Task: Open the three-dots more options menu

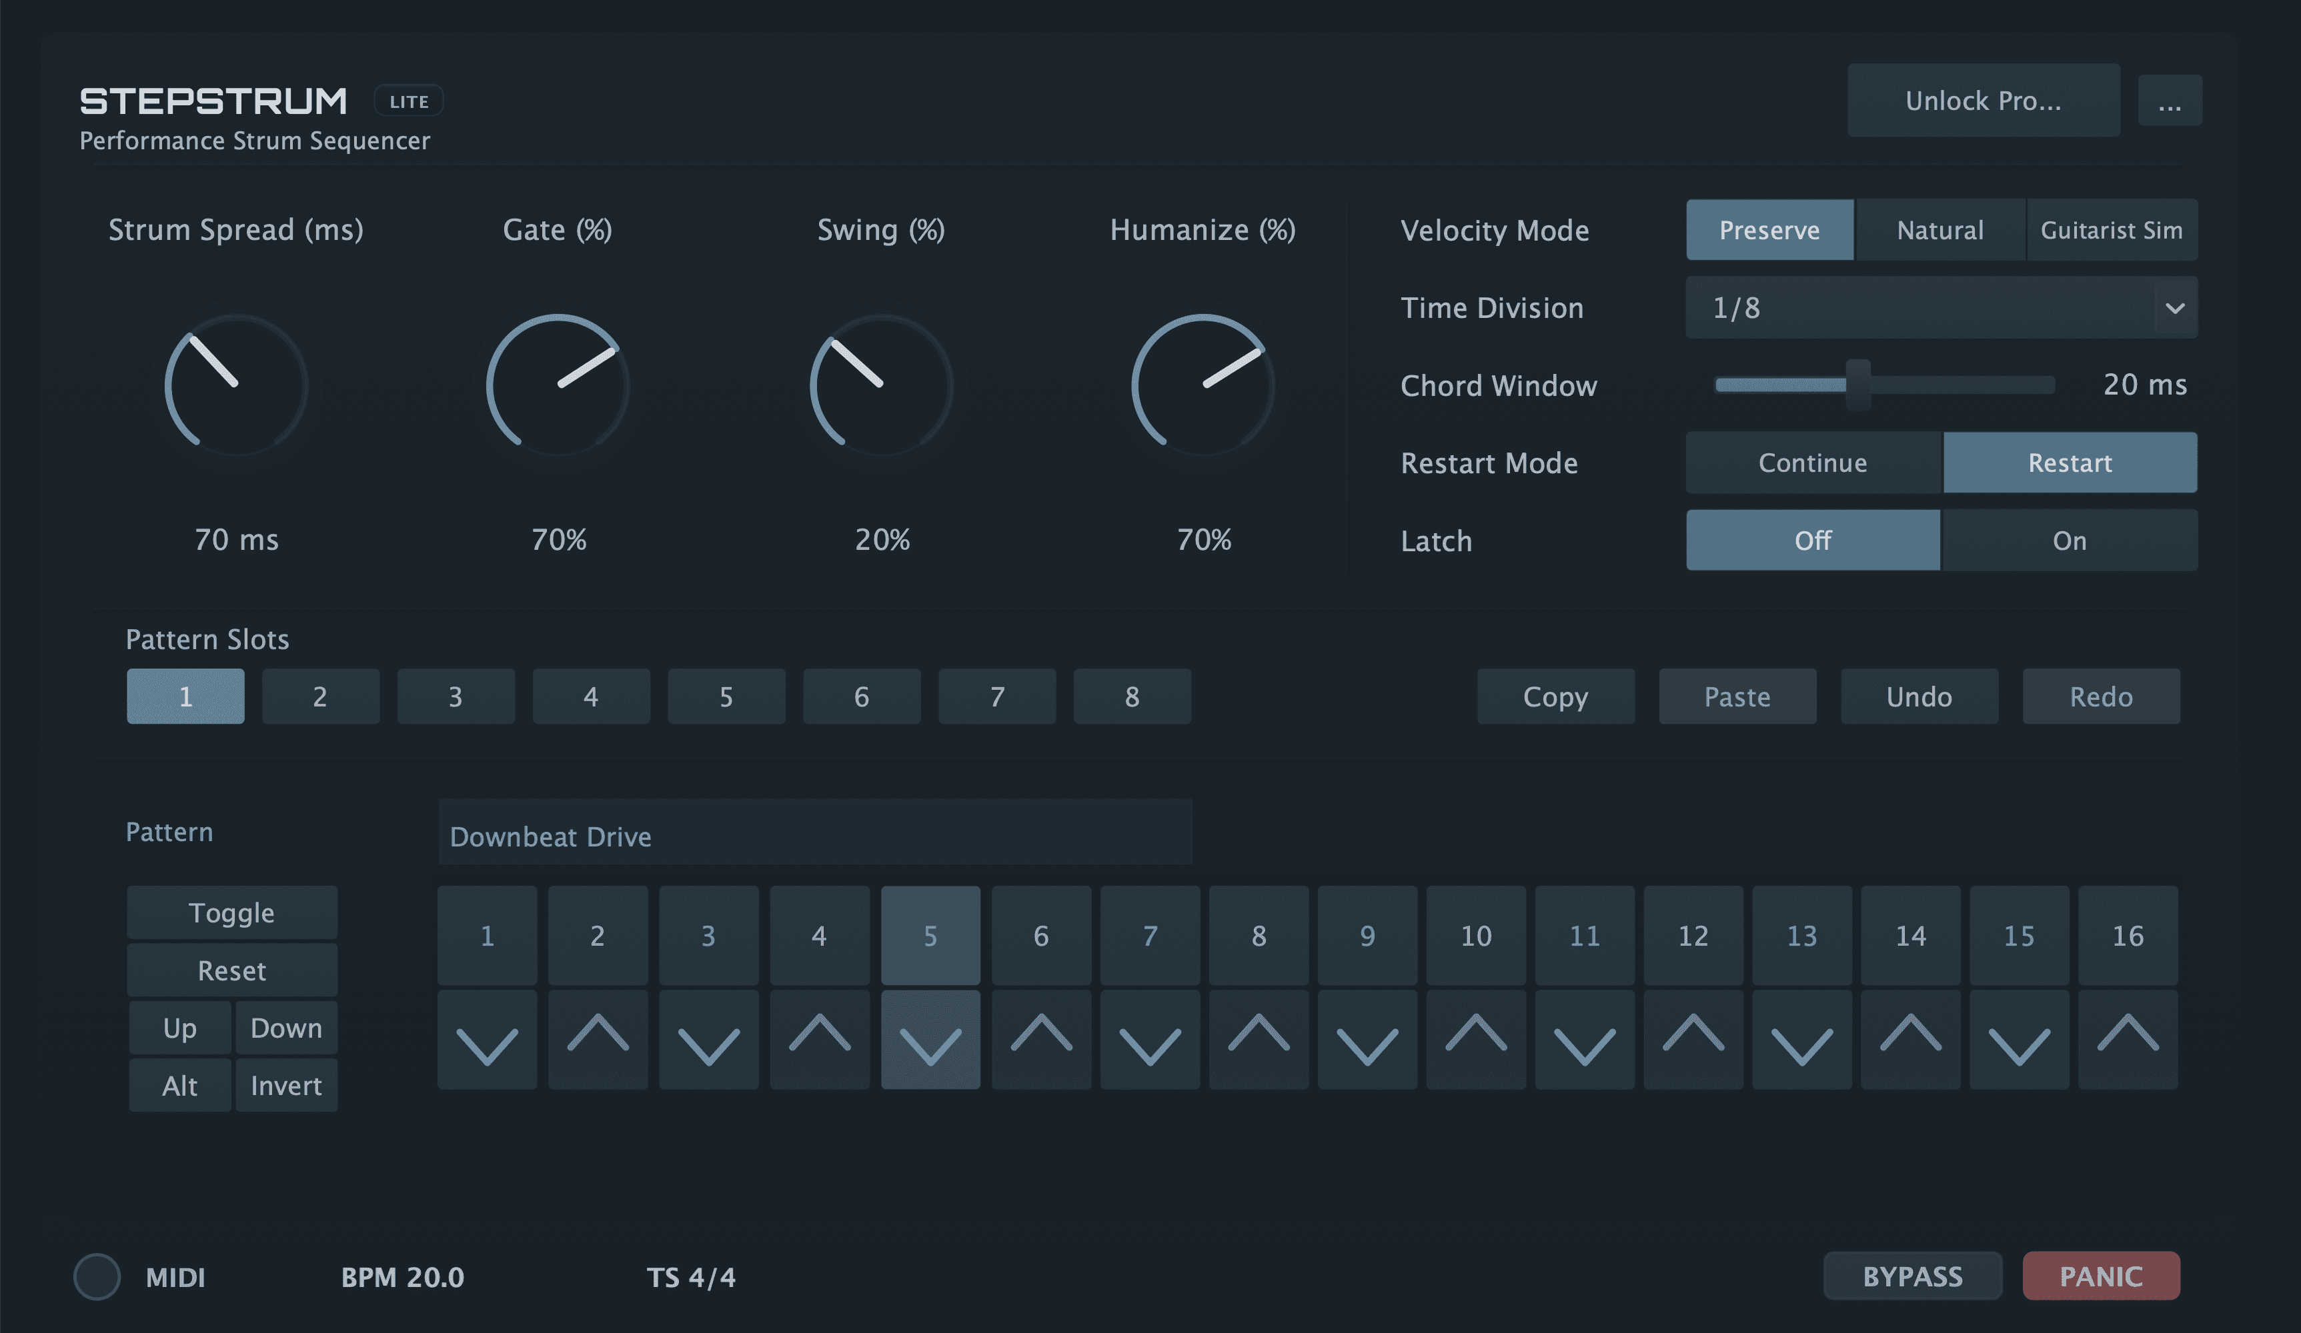Action: click(x=2170, y=101)
